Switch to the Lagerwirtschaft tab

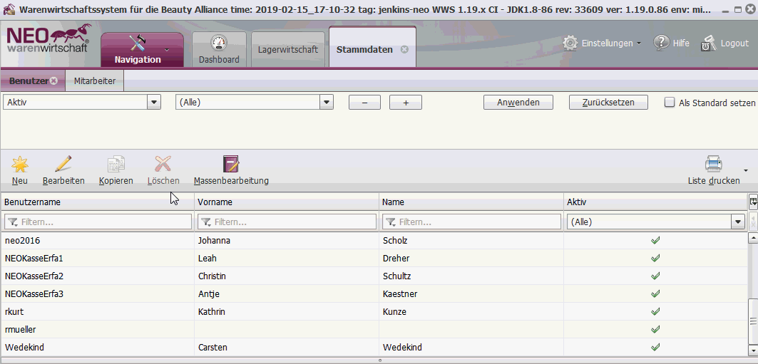(288, 49)
